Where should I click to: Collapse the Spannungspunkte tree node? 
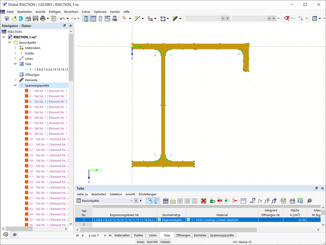(x=15, y=86)
